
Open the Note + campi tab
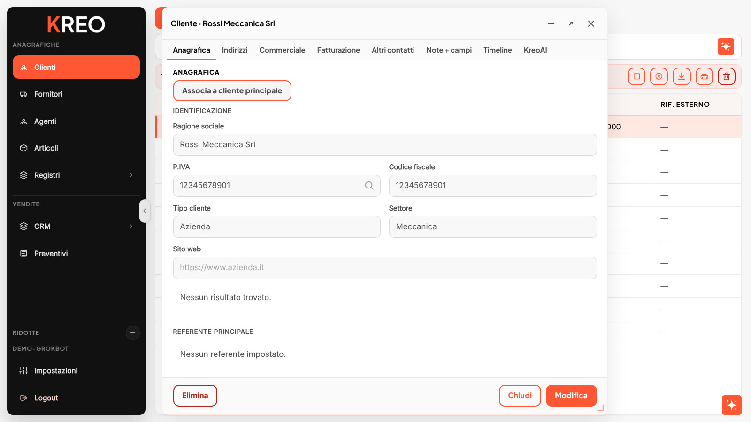[x=449, y=50]
